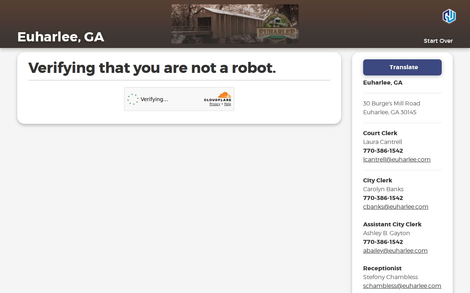The height and width of the screenshot is (293, 470).
Task: Email abailey@euharlee.com
Action: coord(395,251)
